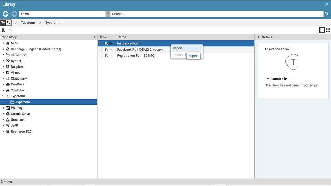Expand the Google Drive tree node
331x186 pixels.
(3, 114)
